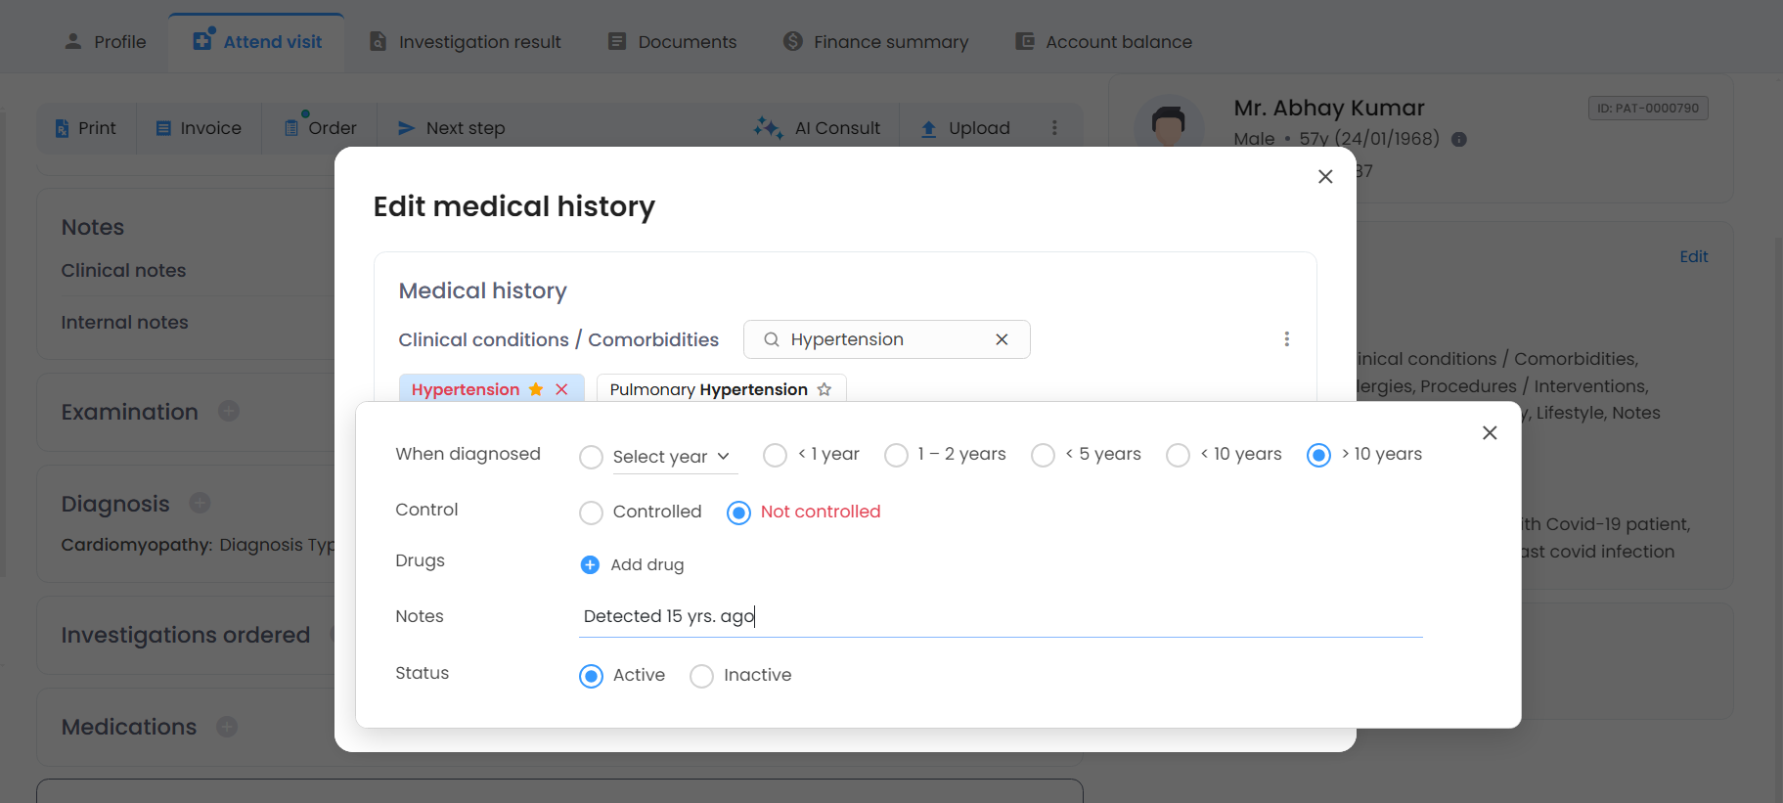The height and width of the screenshot is (803, 1783).
Task: Click the plus icon beside Add drug
Action: pyautogui.click(x=590, y=564)
